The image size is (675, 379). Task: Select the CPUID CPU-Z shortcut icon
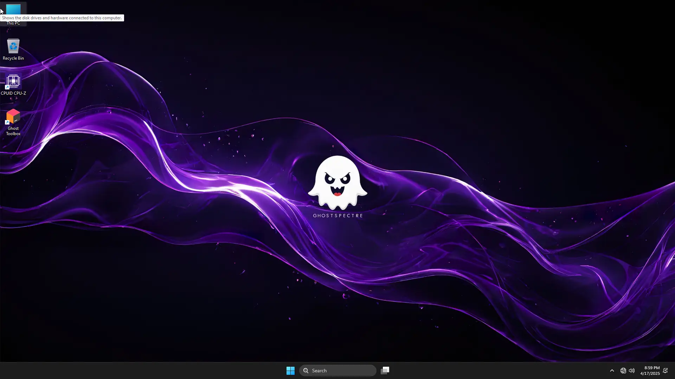(x=13, y=81)
